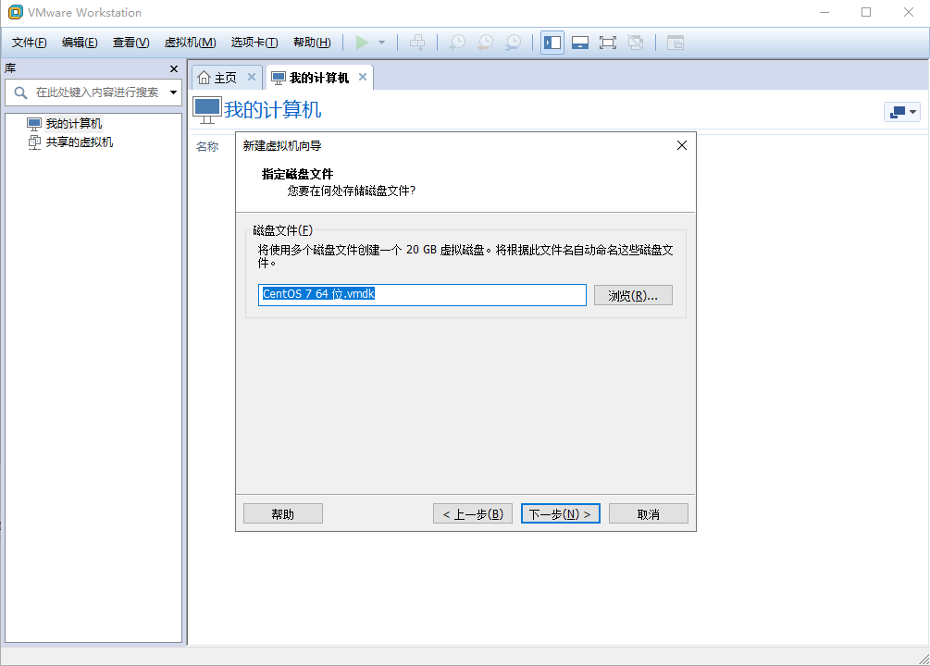Click the green power-on play icon
Screen dimensions: 930x666
click(362, 43)
